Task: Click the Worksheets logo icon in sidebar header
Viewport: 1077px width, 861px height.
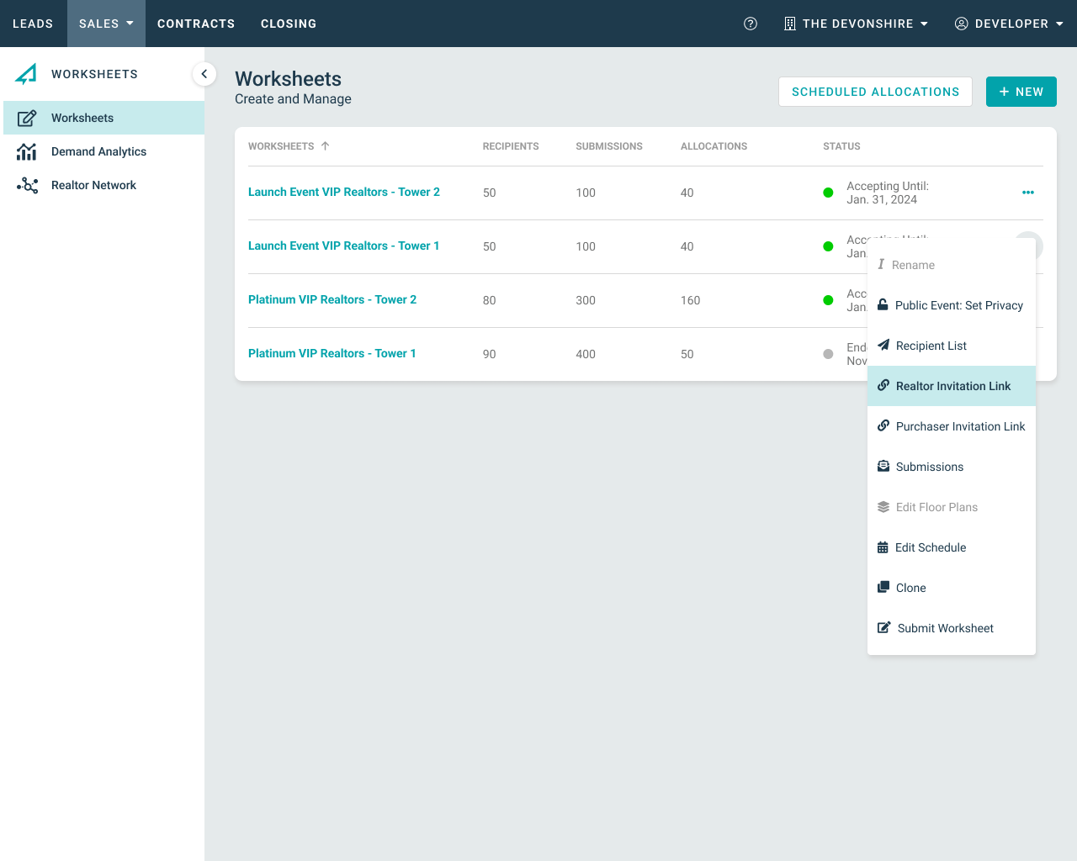Action: click(26, 74)
